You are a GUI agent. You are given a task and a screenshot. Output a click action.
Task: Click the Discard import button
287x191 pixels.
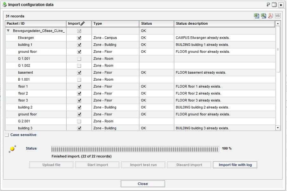coord(189,164)
